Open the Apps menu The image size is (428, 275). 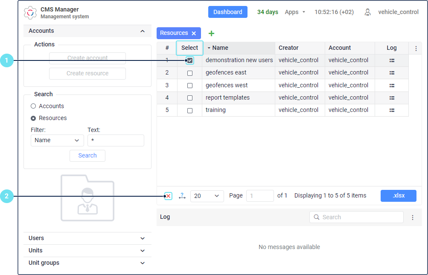point(295,12)
